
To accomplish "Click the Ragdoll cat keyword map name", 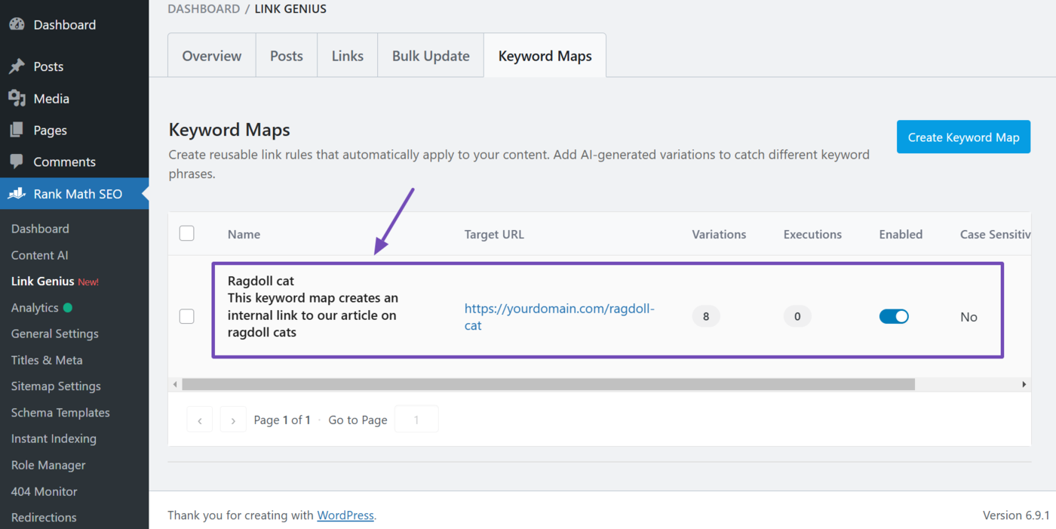I will coord(261,281).
